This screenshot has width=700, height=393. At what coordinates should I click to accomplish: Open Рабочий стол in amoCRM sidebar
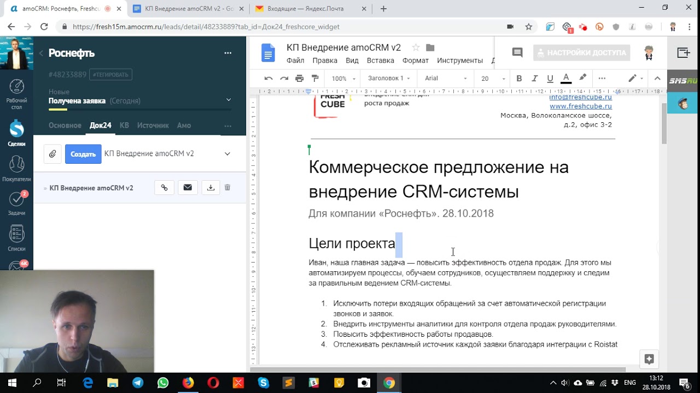[x=17, y=94]
